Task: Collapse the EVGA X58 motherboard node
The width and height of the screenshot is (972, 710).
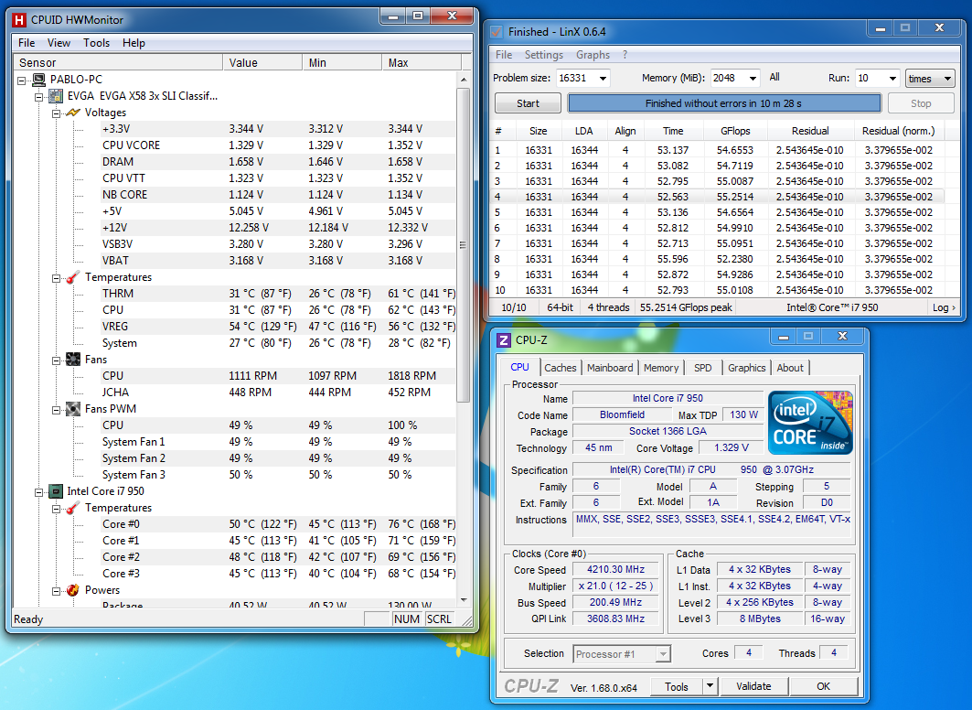Action: [39, 97]
